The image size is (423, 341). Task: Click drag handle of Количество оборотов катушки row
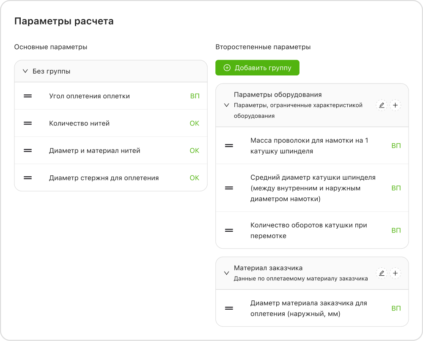(x=229, y=230)
